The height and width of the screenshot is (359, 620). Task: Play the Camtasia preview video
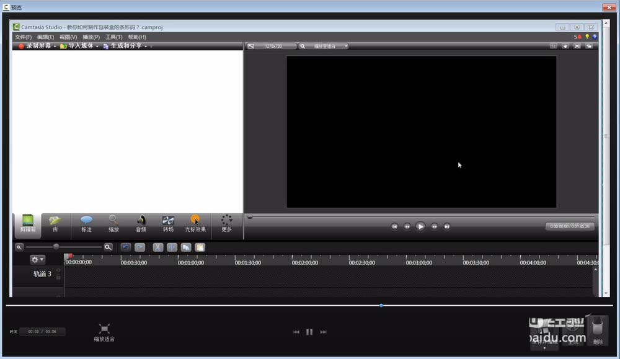(420, 226)
